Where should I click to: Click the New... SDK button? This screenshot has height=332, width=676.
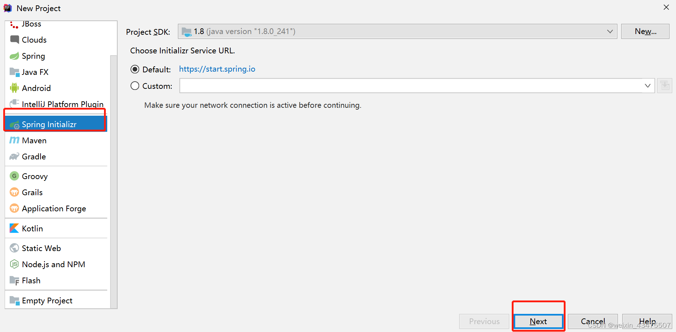click(x=645, y=31)
